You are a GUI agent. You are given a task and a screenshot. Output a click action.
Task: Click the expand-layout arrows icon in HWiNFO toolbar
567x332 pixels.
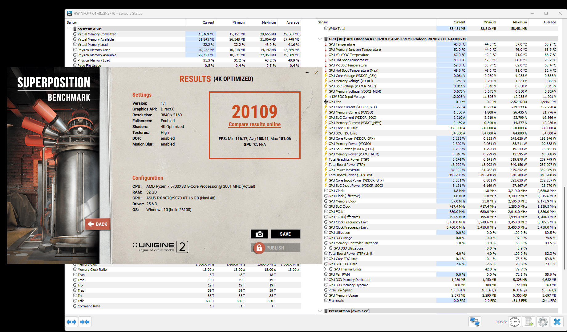(72, 322)
